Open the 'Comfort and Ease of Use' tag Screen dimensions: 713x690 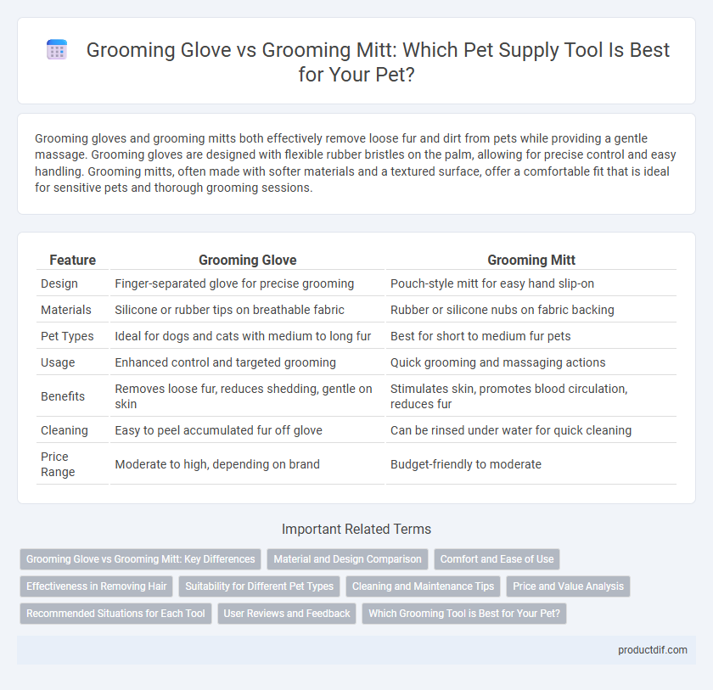(497, 559)
